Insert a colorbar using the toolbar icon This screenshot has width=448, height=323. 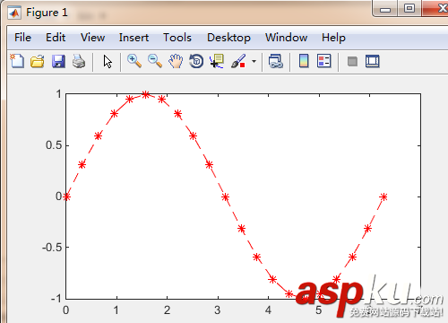point(304,61)
